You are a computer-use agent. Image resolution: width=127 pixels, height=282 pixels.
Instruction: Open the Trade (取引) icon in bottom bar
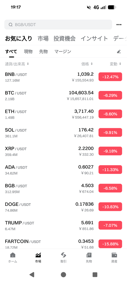63,257
